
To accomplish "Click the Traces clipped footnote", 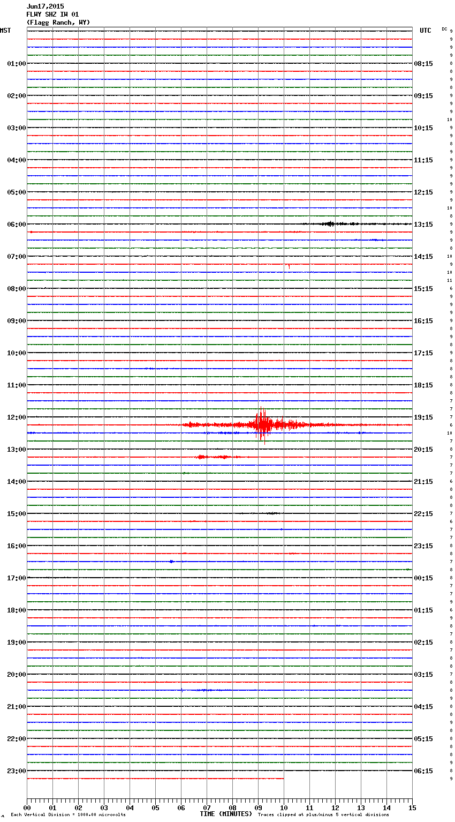I will [x=323, y=814].
